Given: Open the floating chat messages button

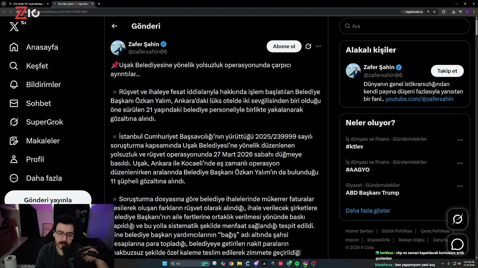Looking at the screenshot, I should point(457,245).
